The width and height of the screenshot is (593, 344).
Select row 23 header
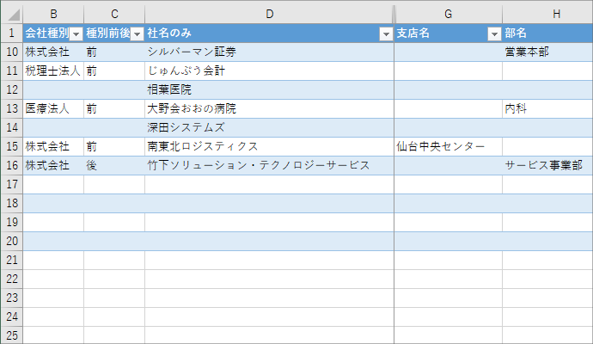[12, 298]
